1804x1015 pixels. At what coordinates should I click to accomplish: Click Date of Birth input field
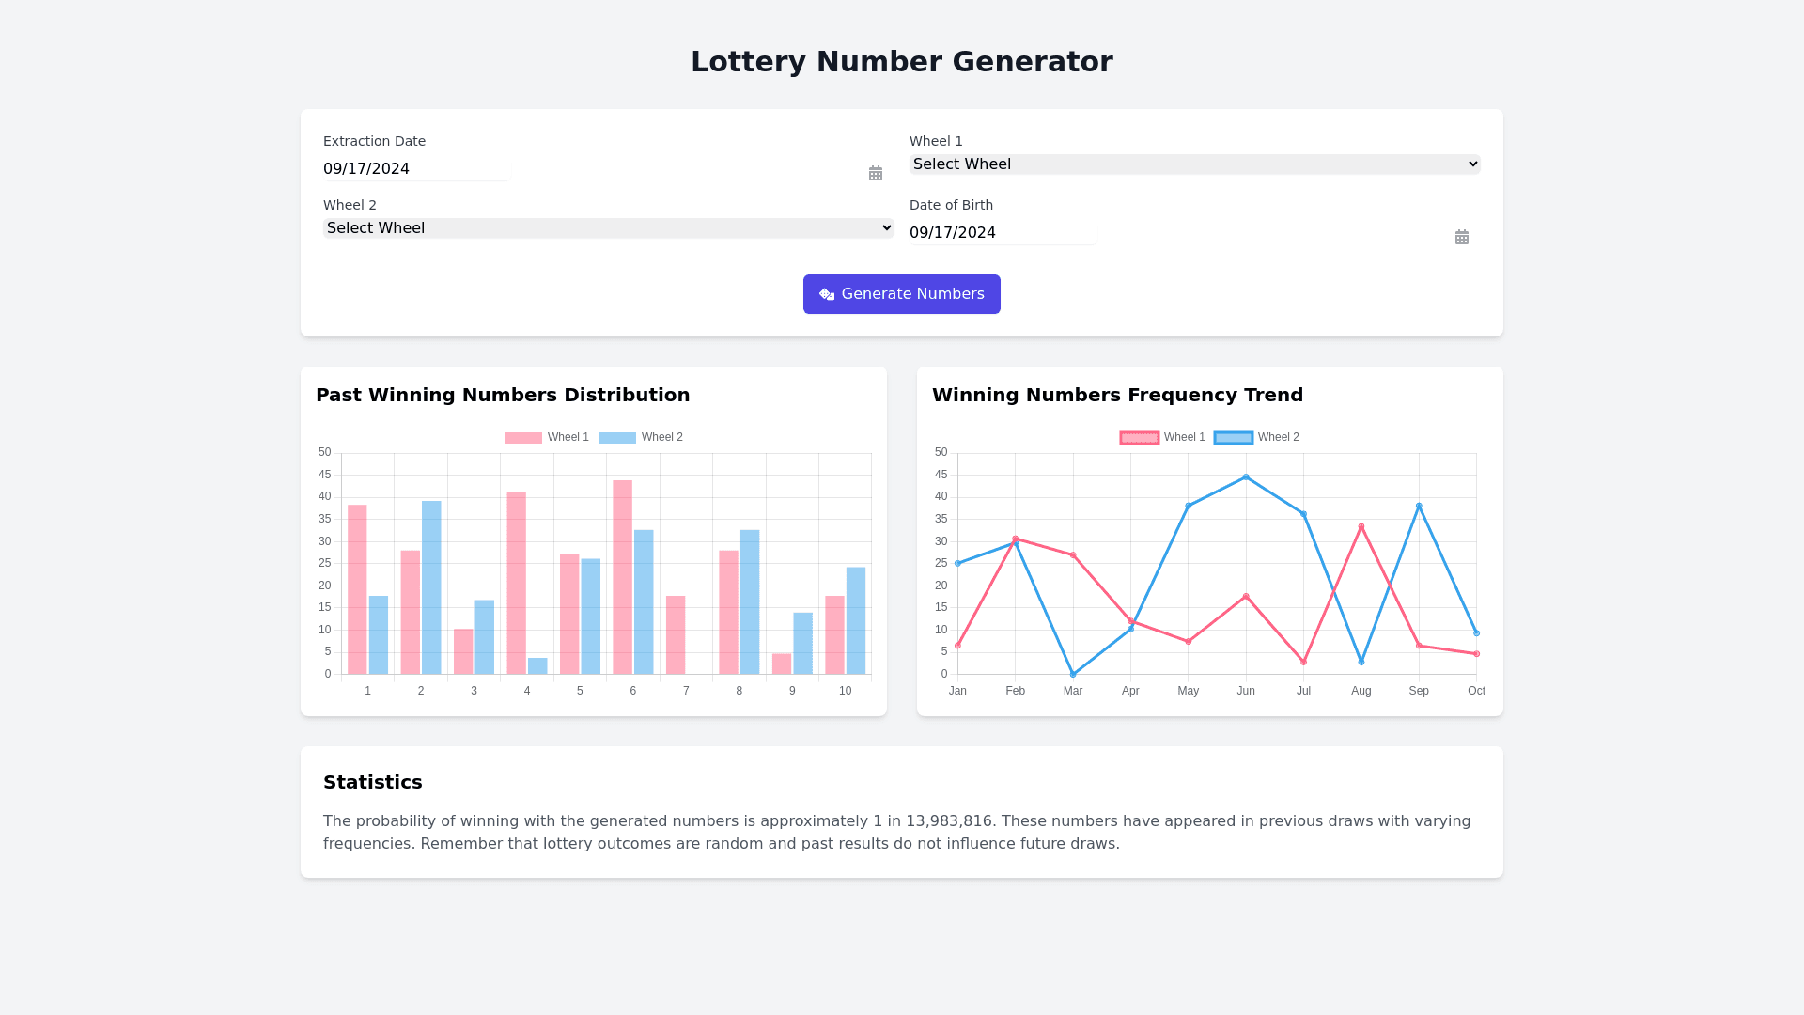click(1002, 233)
